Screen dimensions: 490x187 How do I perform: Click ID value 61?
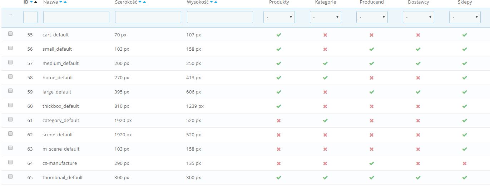(30, 121)
